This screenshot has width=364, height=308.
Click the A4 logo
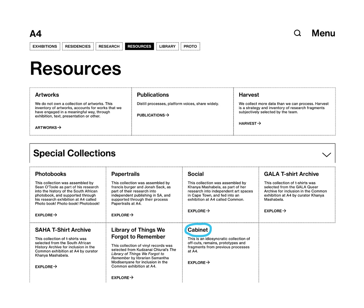click(x=35, y=34)
